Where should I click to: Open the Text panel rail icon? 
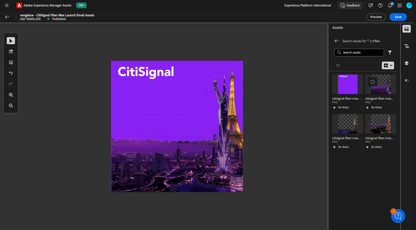407,46
